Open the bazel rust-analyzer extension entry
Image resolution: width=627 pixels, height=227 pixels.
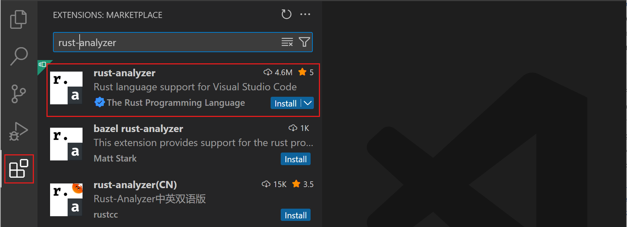point(138,128)
